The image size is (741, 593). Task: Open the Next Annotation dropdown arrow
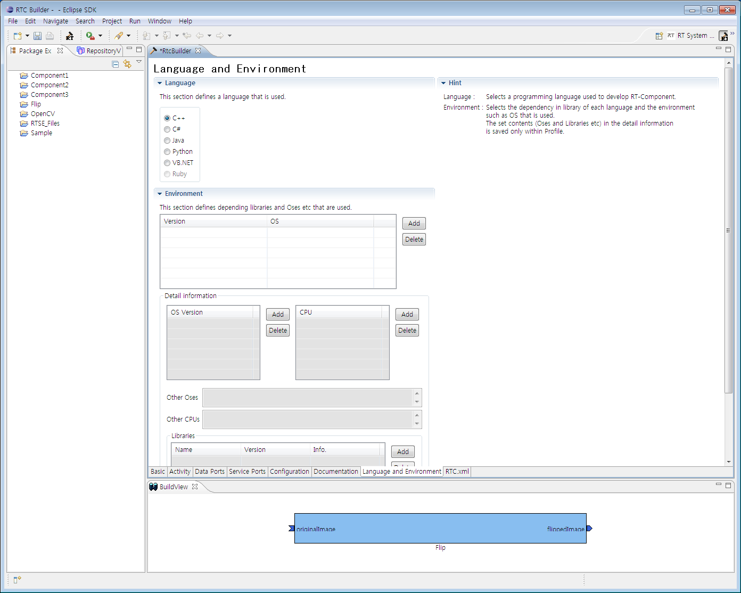pyautogui.click(x=157, y=36)
